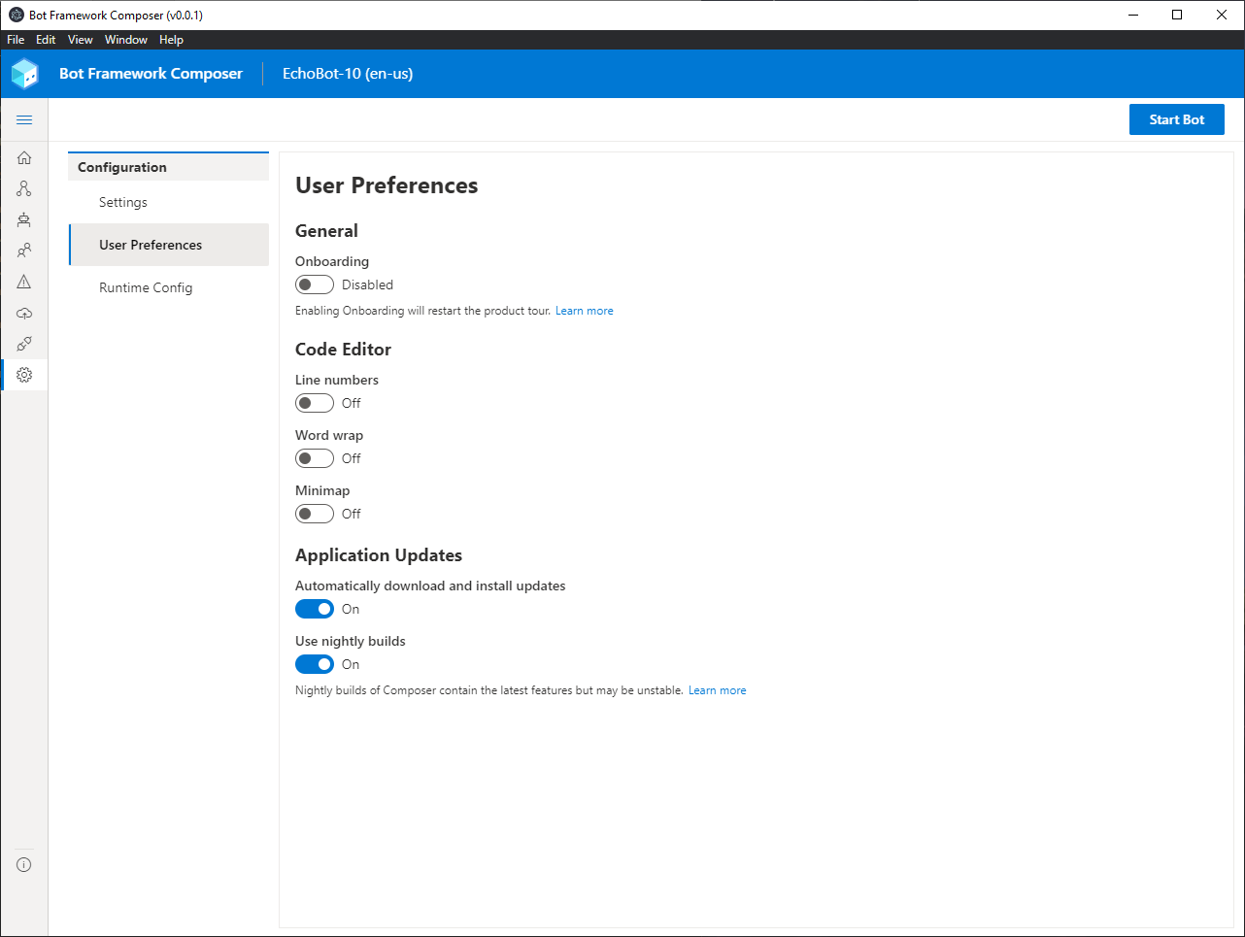This screenshot has height=937, width=1245.
Task: Open the Bot Responses icon
Action: (24, 219)
